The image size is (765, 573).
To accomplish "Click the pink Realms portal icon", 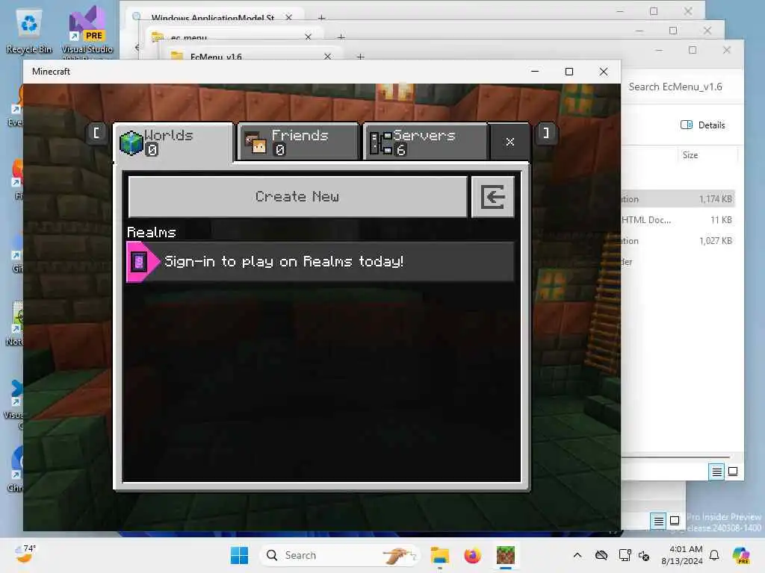I will [x=140, y=262].
